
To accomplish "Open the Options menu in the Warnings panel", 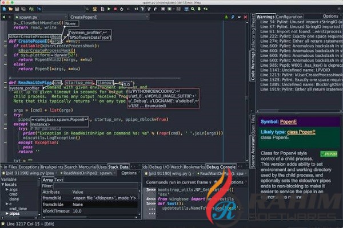I will point(330,17).
